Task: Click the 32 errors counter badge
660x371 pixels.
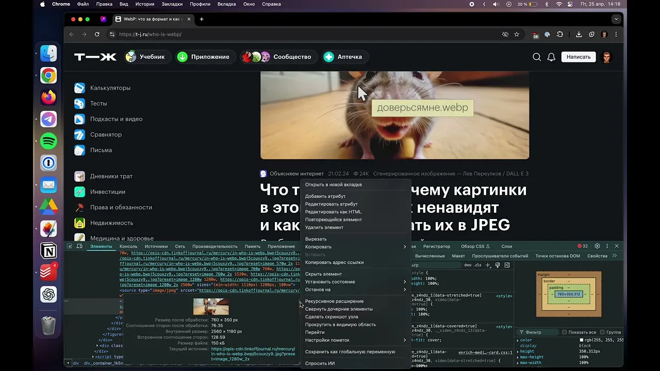Action: click(x=583, y=246)
